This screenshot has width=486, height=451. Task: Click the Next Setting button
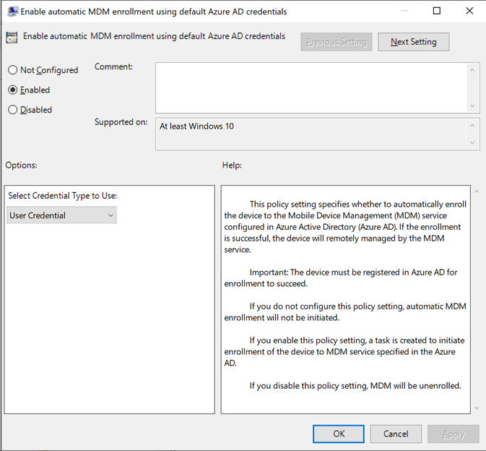(414, 42)
